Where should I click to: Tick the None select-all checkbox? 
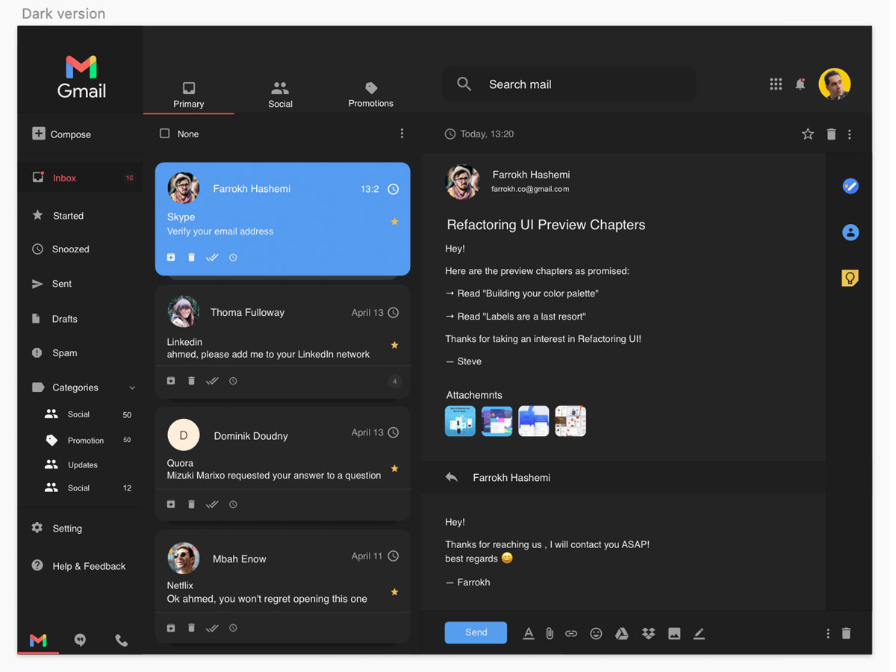[165, 134]
